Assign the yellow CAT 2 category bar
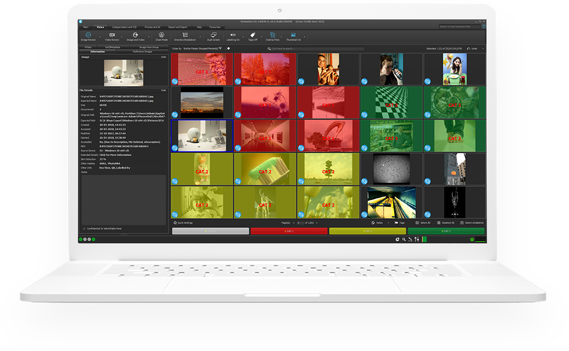 pos(368,231)
